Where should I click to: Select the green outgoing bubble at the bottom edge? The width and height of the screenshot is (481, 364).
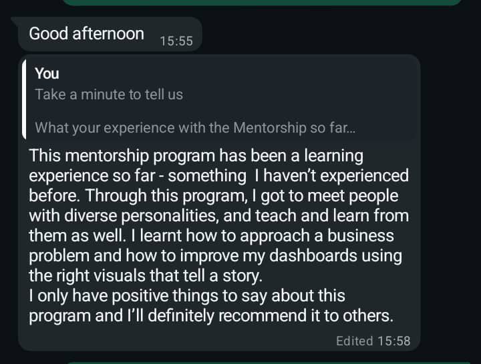(x=267, y=361)
